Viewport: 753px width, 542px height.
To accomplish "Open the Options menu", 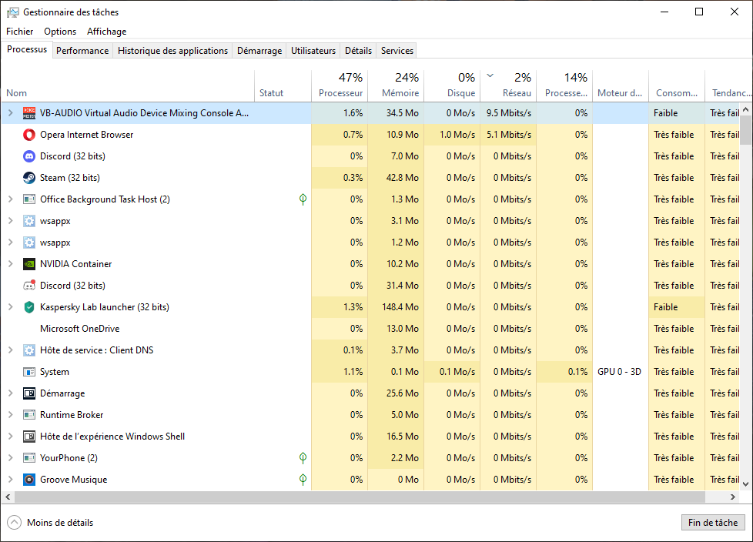I will coord(60,32).
